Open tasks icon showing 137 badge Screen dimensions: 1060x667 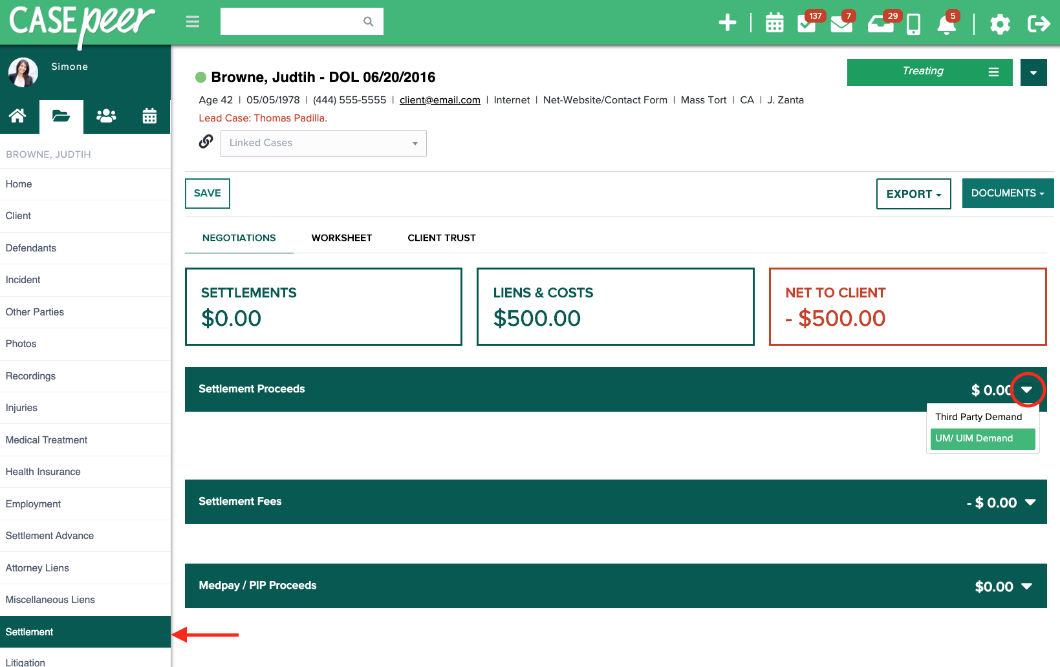point(808,24)
